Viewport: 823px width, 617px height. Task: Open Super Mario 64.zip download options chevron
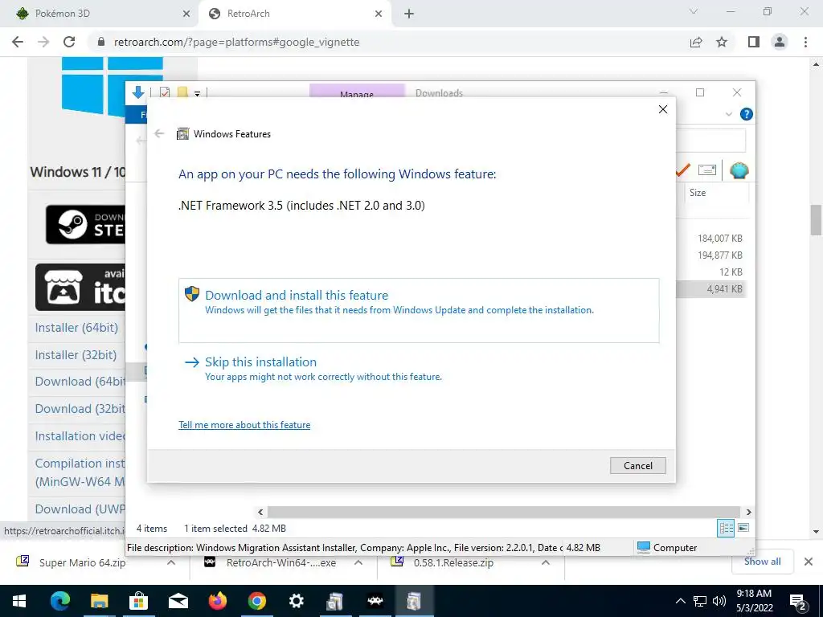171,562
